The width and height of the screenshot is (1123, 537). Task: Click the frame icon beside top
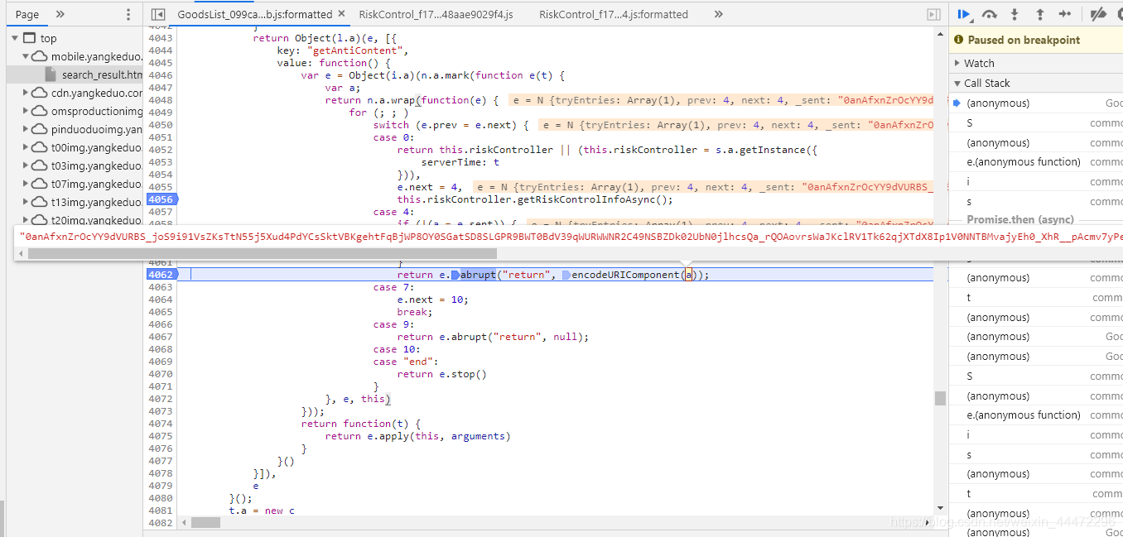click(x=30, y=38)
